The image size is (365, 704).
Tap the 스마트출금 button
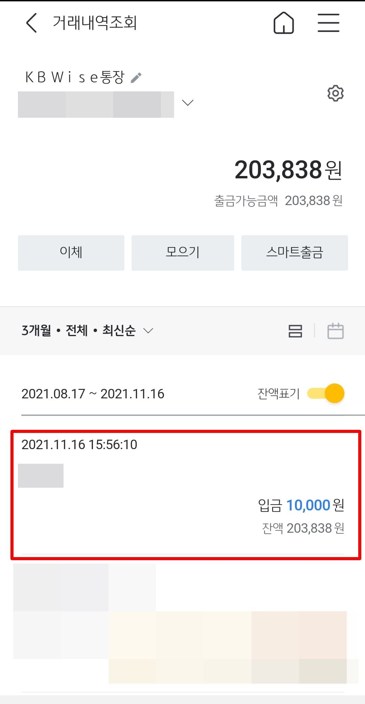tap(294, 253)
